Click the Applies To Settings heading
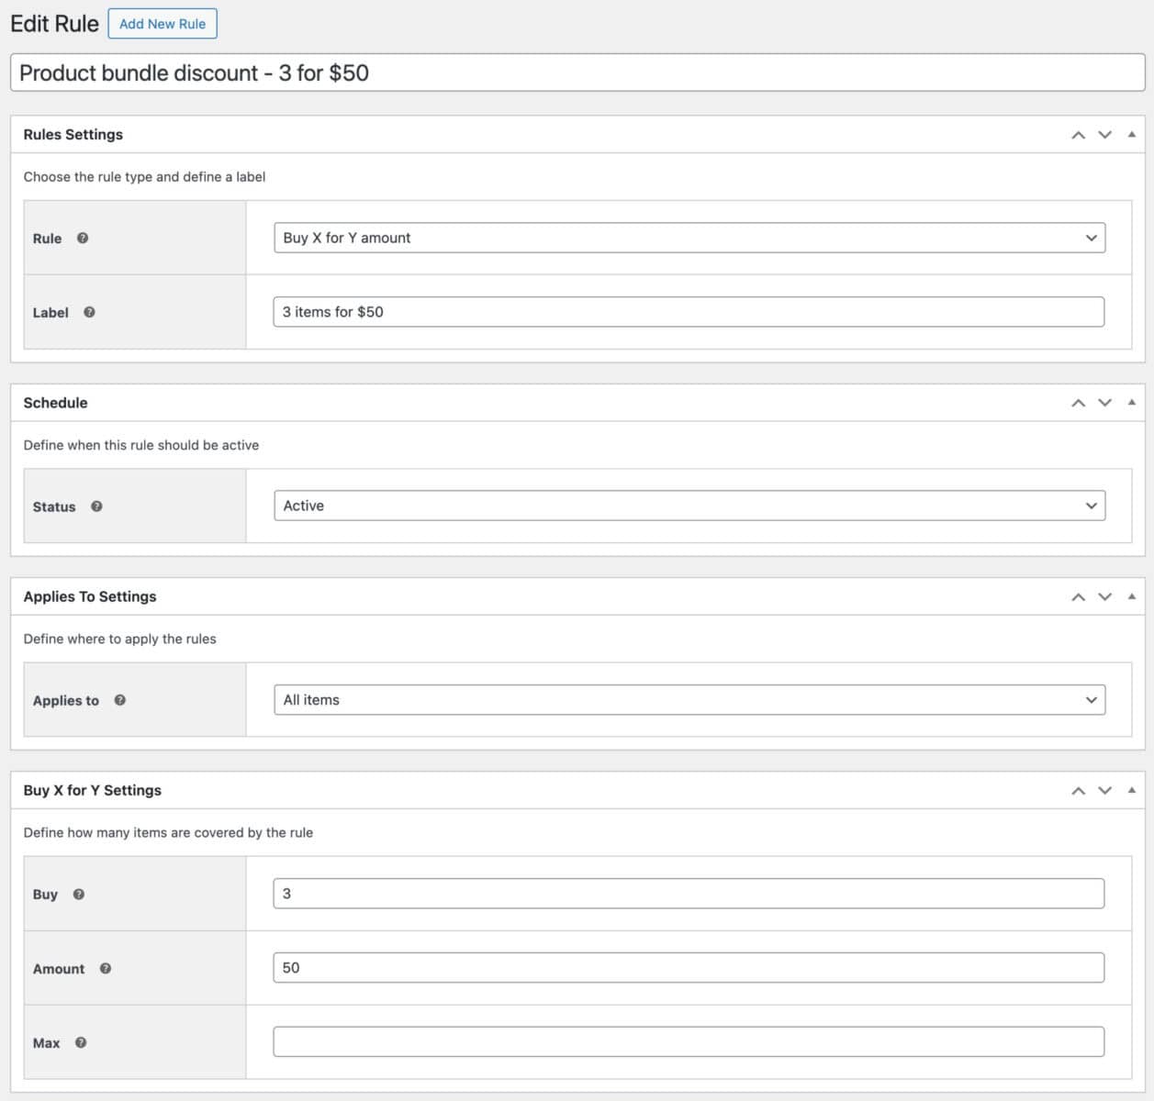1154x1101 pixels. click(90, 596)
